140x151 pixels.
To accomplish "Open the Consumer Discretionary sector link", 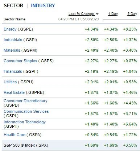I will coord(25,101).
